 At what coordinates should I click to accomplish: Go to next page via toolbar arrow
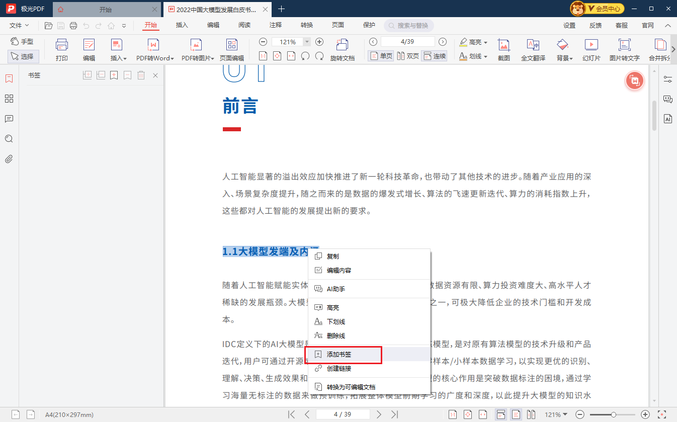443,42
